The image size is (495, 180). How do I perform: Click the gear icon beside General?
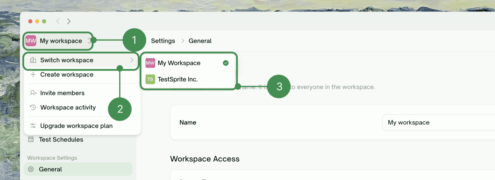[x=31, y=169]
